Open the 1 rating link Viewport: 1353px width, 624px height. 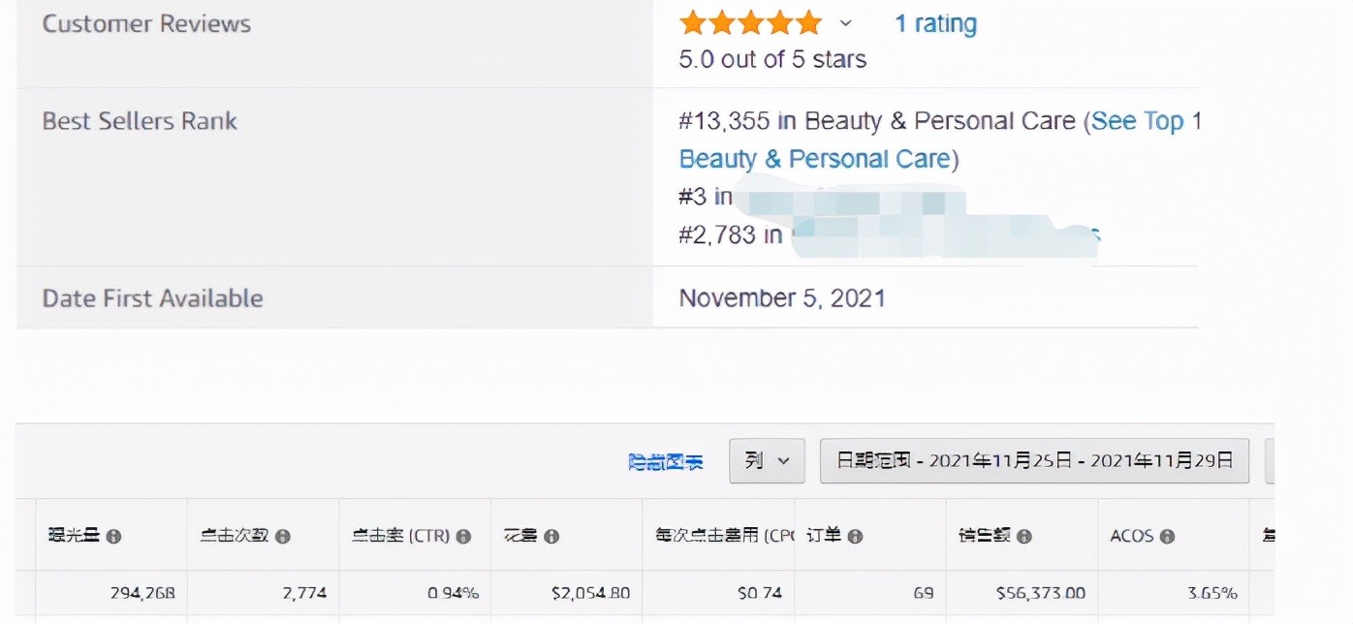[935, 24]
